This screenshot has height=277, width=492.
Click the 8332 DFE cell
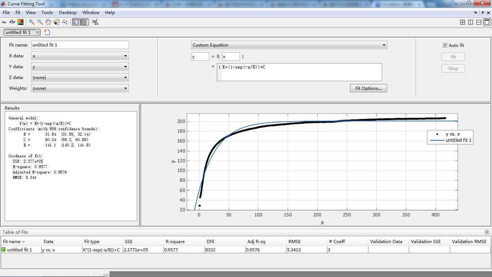click(x=225, y=250)
